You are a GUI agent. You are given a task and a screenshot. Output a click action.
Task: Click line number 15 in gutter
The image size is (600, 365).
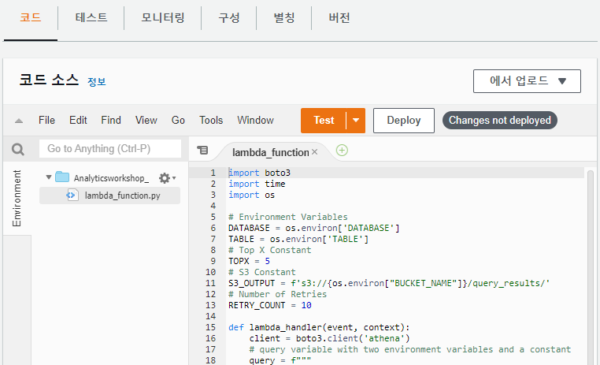[210, 327]
